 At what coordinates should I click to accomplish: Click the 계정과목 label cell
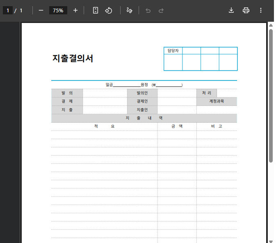point(217,101)
